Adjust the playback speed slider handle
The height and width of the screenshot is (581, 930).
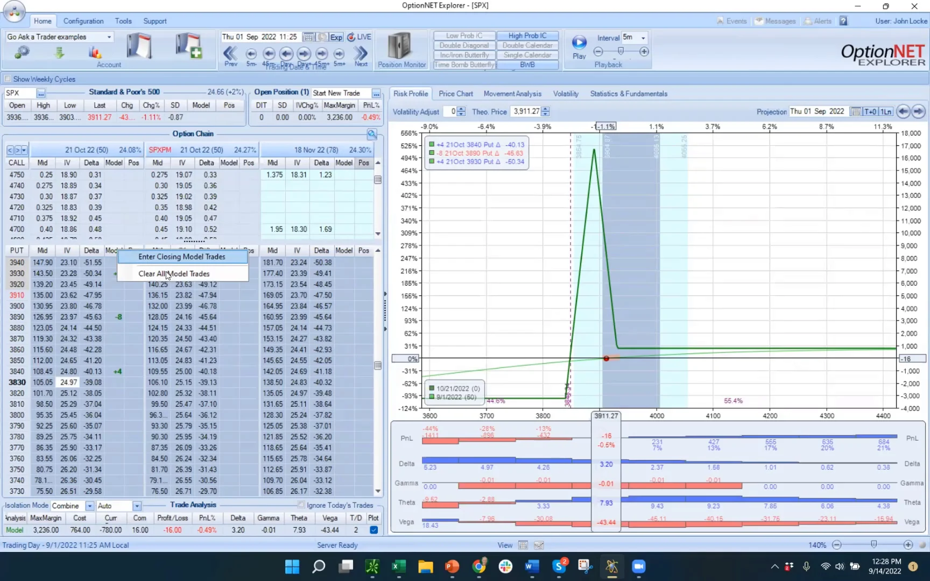point(621,51)
